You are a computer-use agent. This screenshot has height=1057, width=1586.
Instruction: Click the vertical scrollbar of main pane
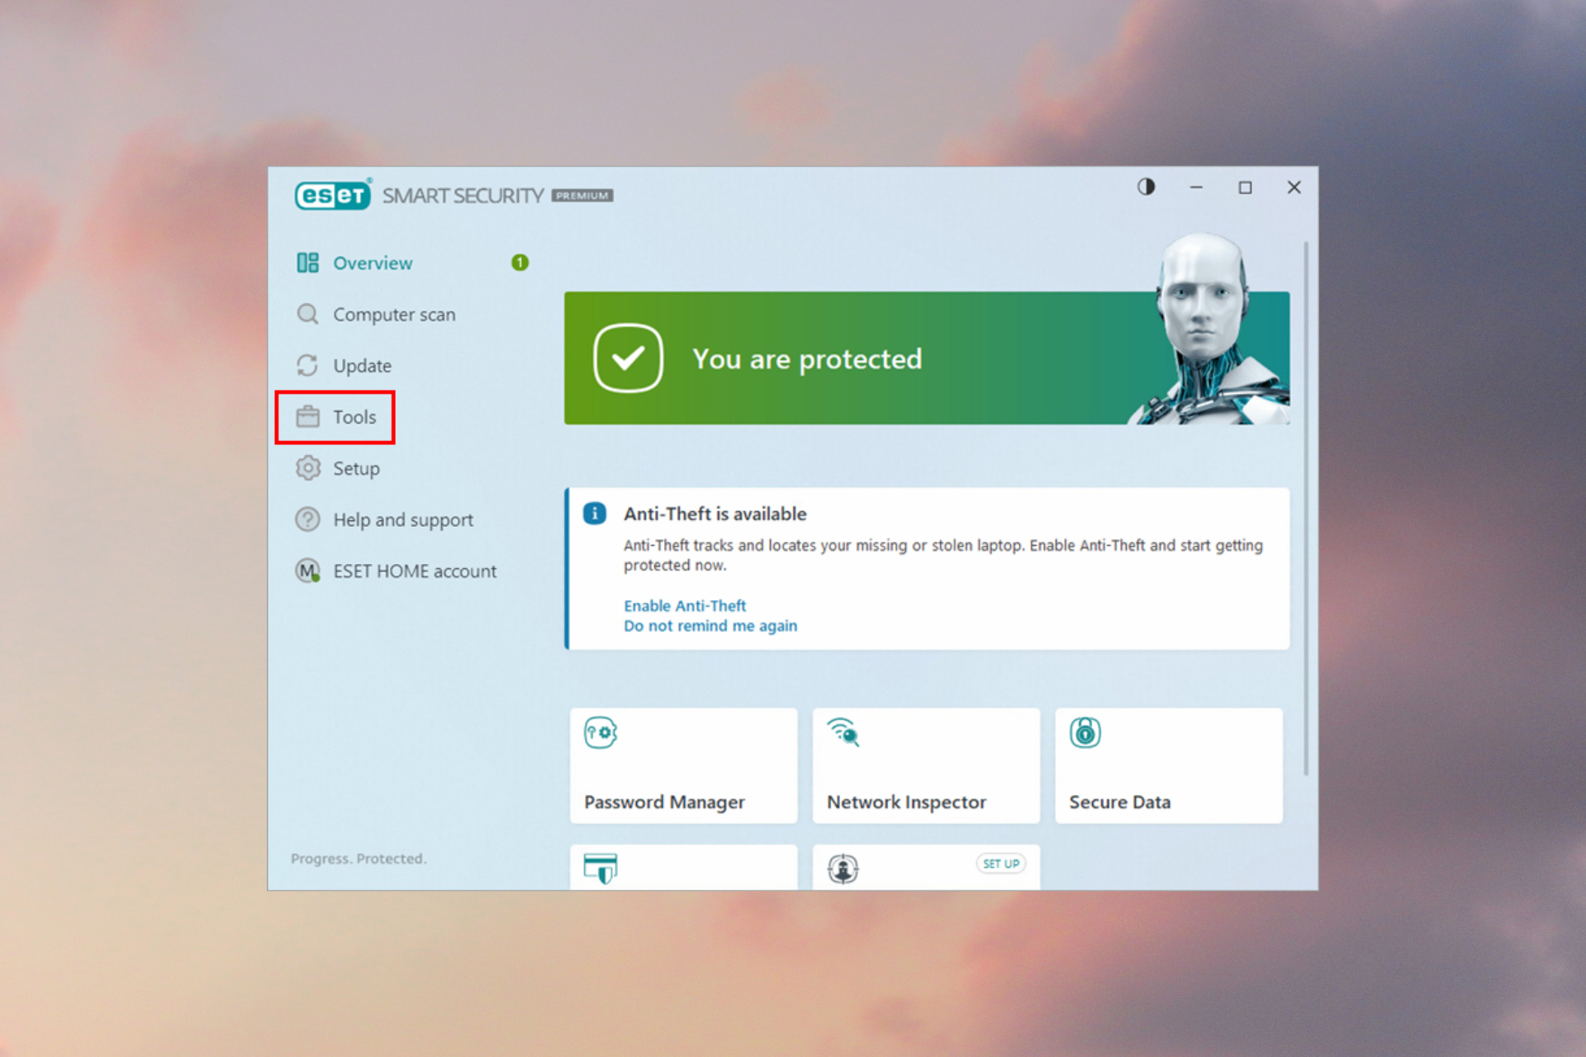1306,508
